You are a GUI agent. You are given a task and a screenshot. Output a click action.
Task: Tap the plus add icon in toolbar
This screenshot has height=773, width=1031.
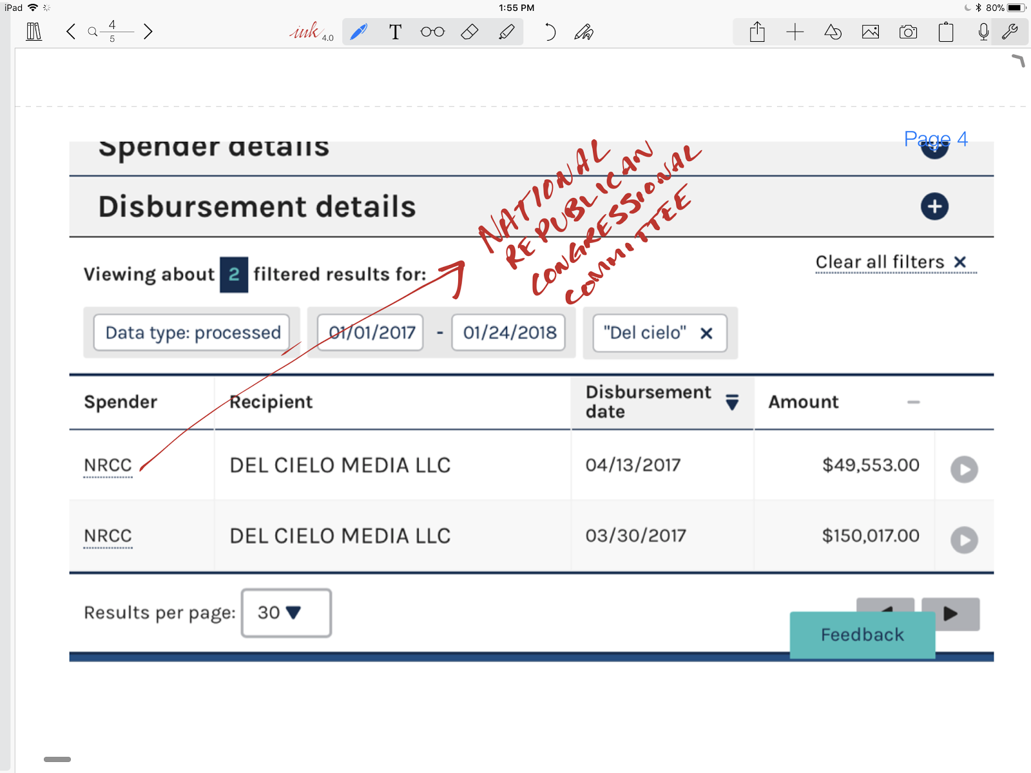[795, 32]
